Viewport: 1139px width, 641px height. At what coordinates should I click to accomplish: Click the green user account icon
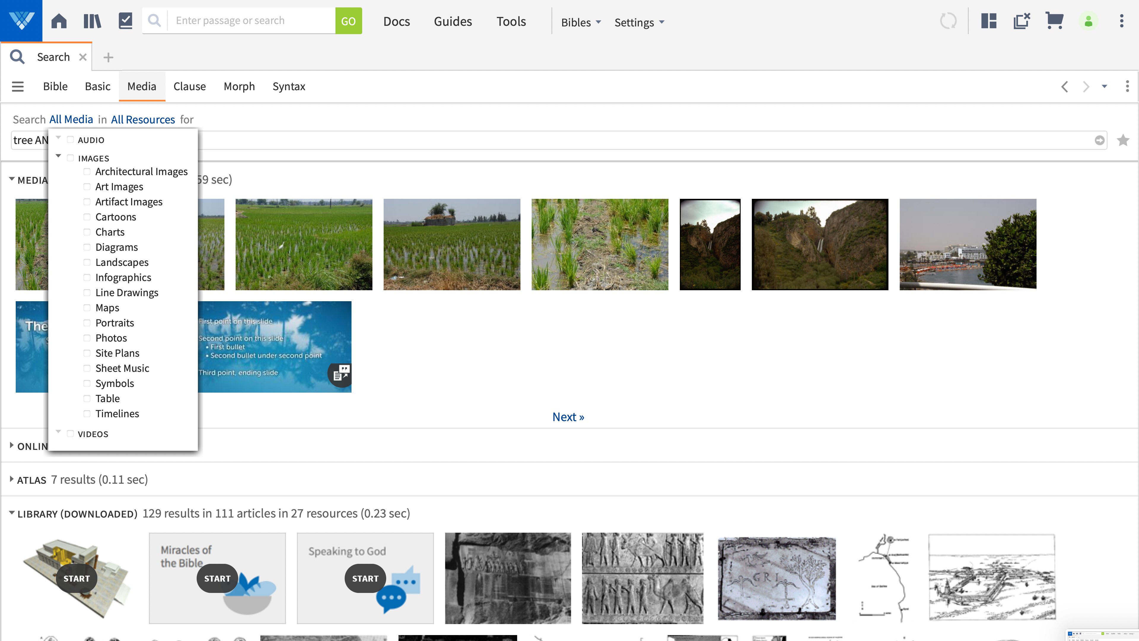[1089, 21]
